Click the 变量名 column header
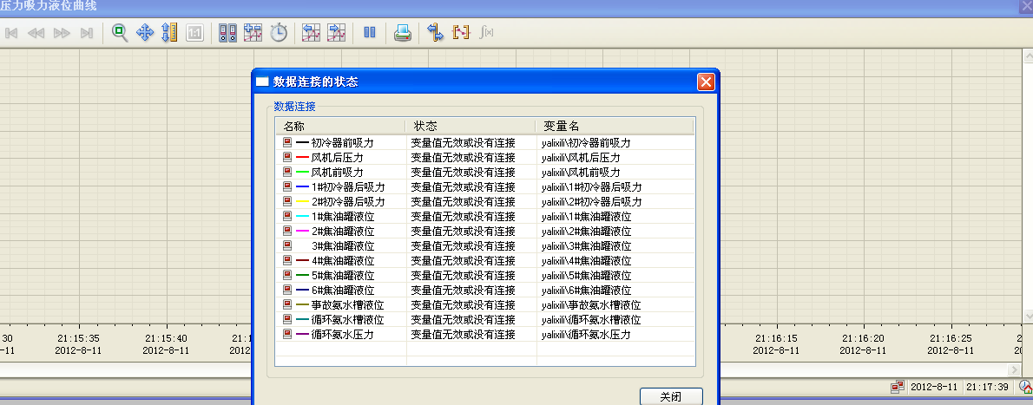Viewport: 1033px width, 405px height. (562, 126)
